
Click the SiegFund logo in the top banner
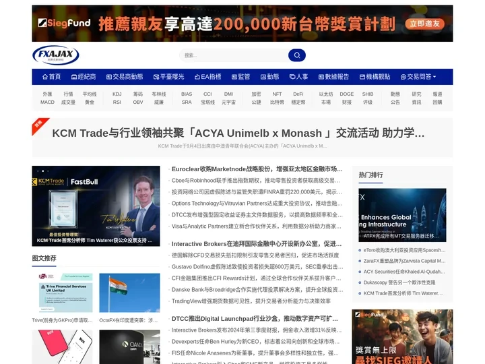click(65, 23)
